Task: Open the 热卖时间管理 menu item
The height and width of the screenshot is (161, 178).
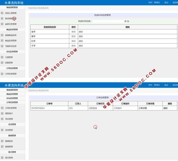Action: click(11, 18)
